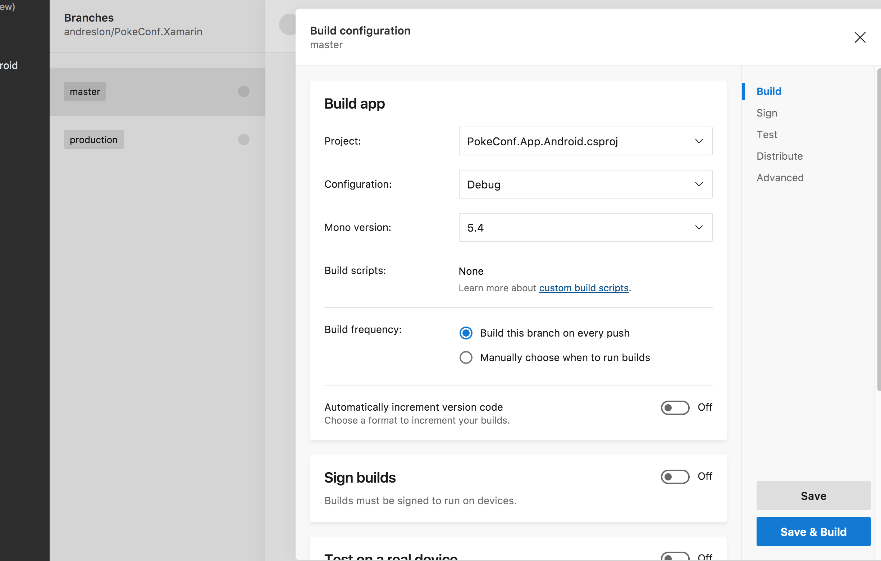Click the master branch status circle
This screenshot has height=561, width=881.
point(244,91)
